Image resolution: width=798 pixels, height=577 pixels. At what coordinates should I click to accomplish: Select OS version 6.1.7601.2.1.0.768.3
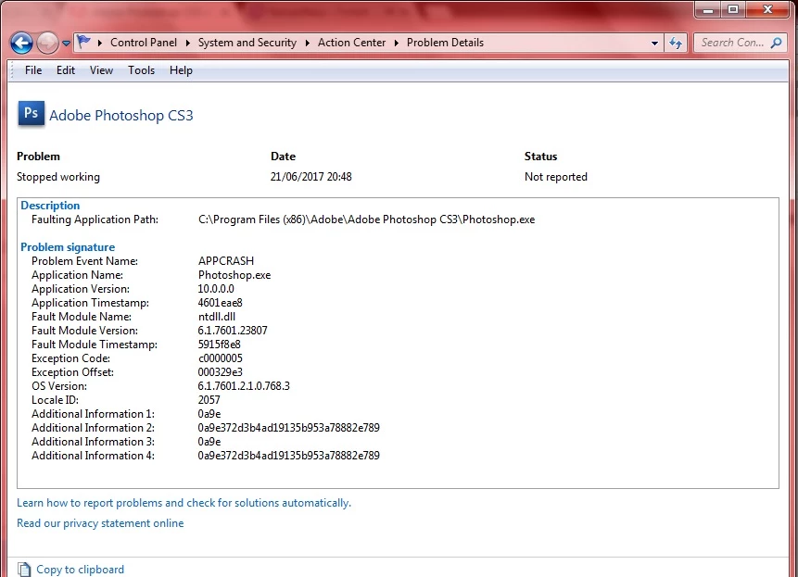tap(244, 386)
